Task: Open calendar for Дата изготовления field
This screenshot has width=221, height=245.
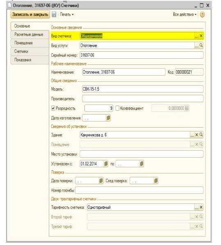Action: tap(108, 118)
